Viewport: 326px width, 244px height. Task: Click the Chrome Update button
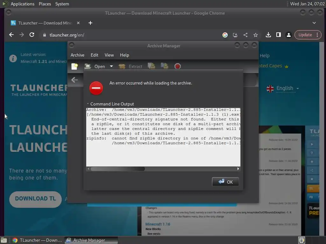click(305, 35)
